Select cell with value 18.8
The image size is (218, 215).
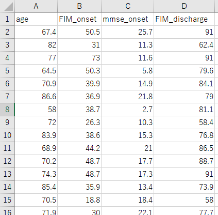click(x=79, y=200)
